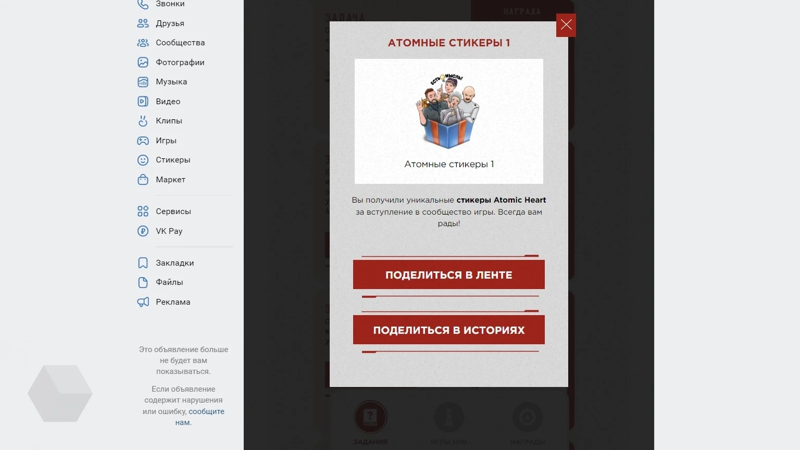Click the Стикеры smiley icon
800x450 pixels.
(143, 160)
